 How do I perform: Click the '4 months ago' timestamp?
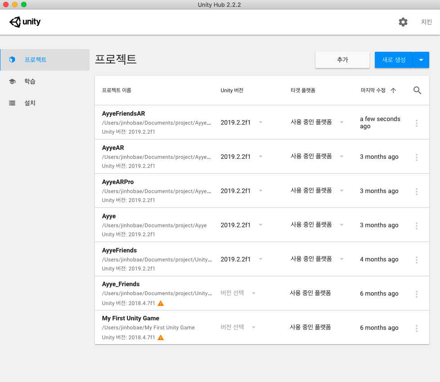click(x=379, y=259)
